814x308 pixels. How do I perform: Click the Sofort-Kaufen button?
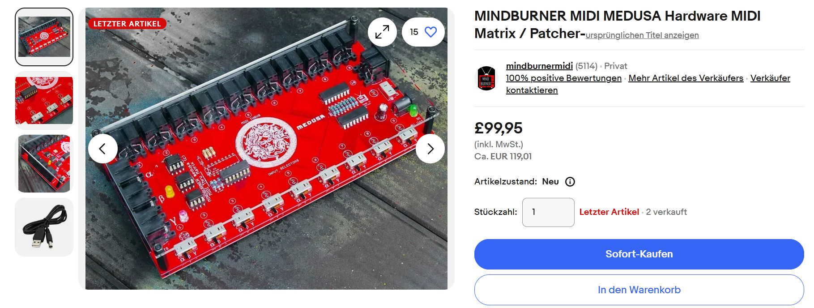tap(639, 254)
